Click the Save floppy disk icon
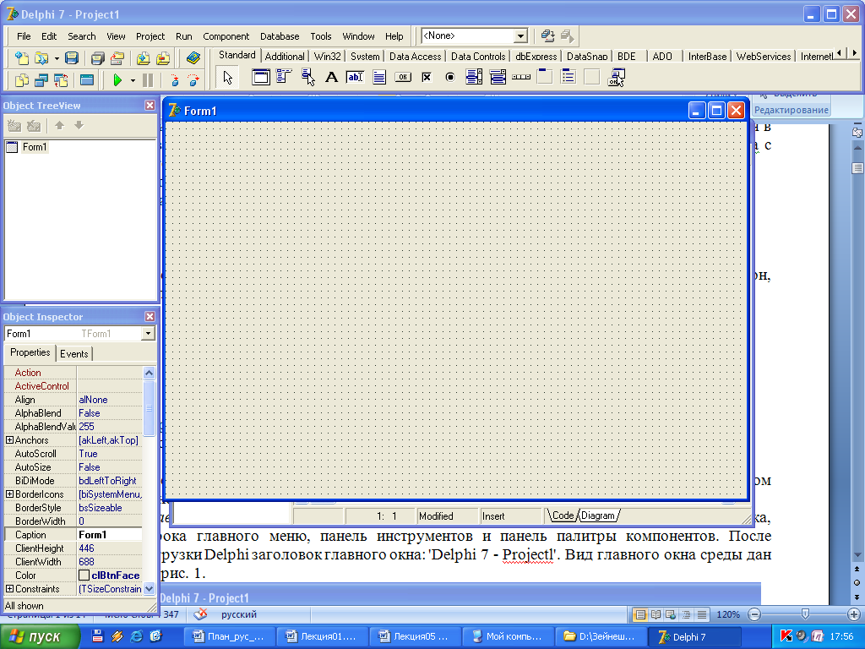This screenshot has height=649, width=865. tap(72, 58)
